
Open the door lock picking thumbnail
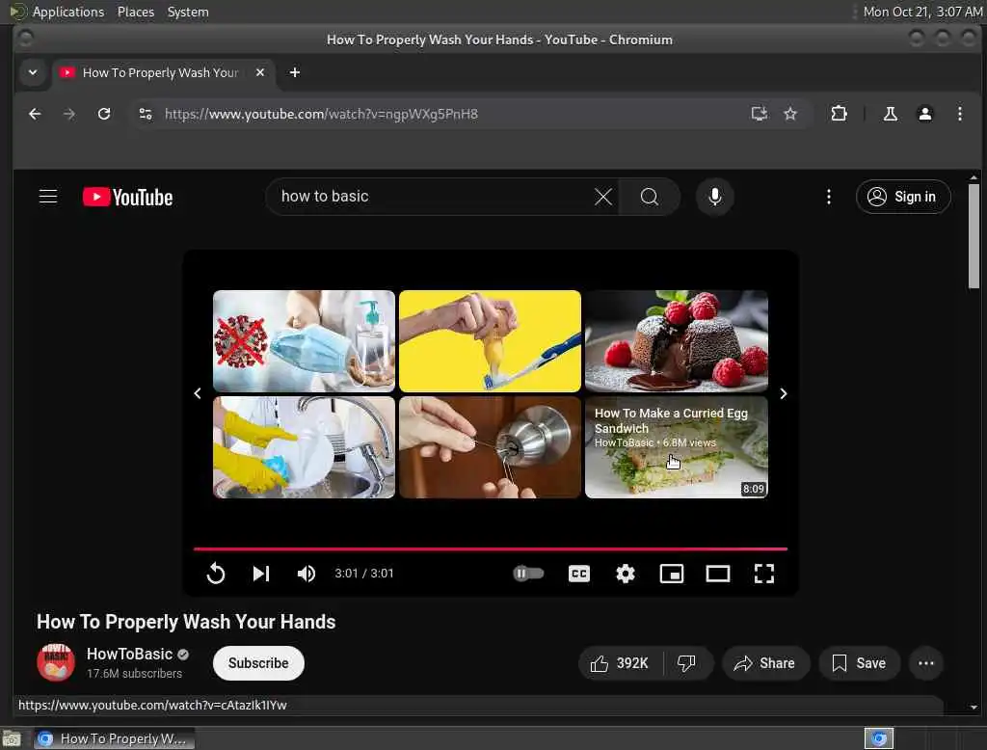(490, 447)
